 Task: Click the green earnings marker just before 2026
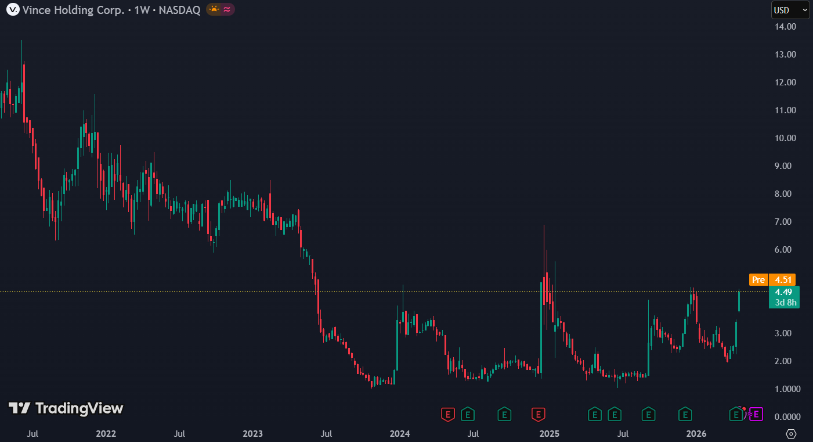point(685,414)
